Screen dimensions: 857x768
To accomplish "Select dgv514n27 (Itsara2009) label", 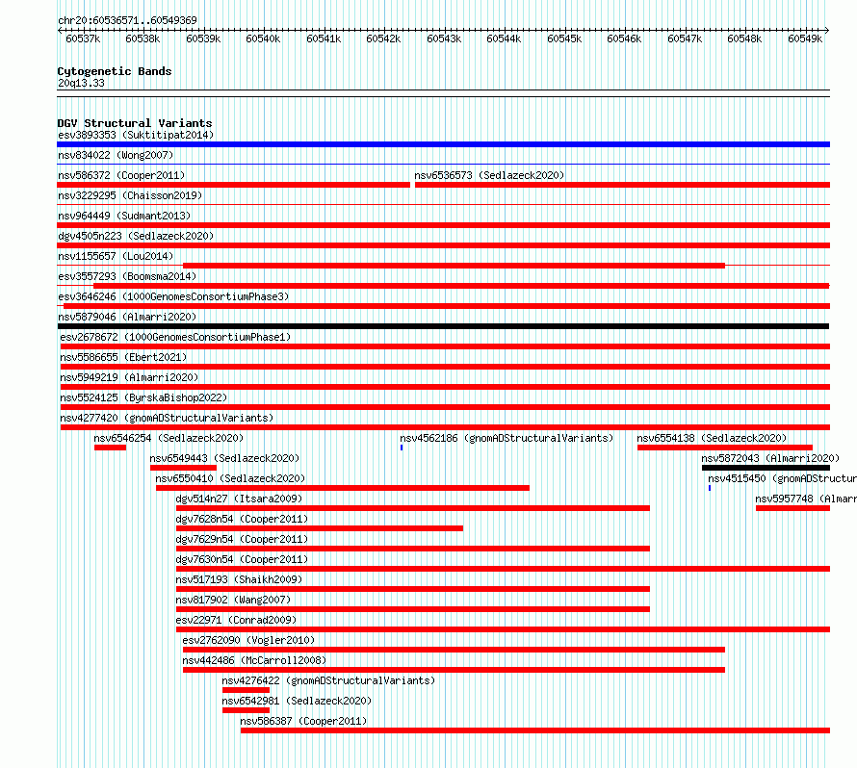I will [x=239, y=499].
